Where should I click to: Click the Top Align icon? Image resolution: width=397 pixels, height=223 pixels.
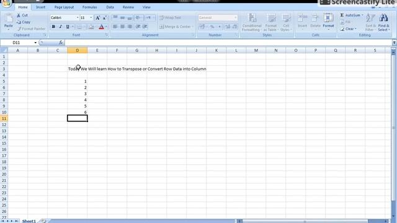[115, 17]
